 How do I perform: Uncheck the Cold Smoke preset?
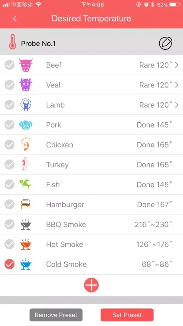click(x=9, y=264)
